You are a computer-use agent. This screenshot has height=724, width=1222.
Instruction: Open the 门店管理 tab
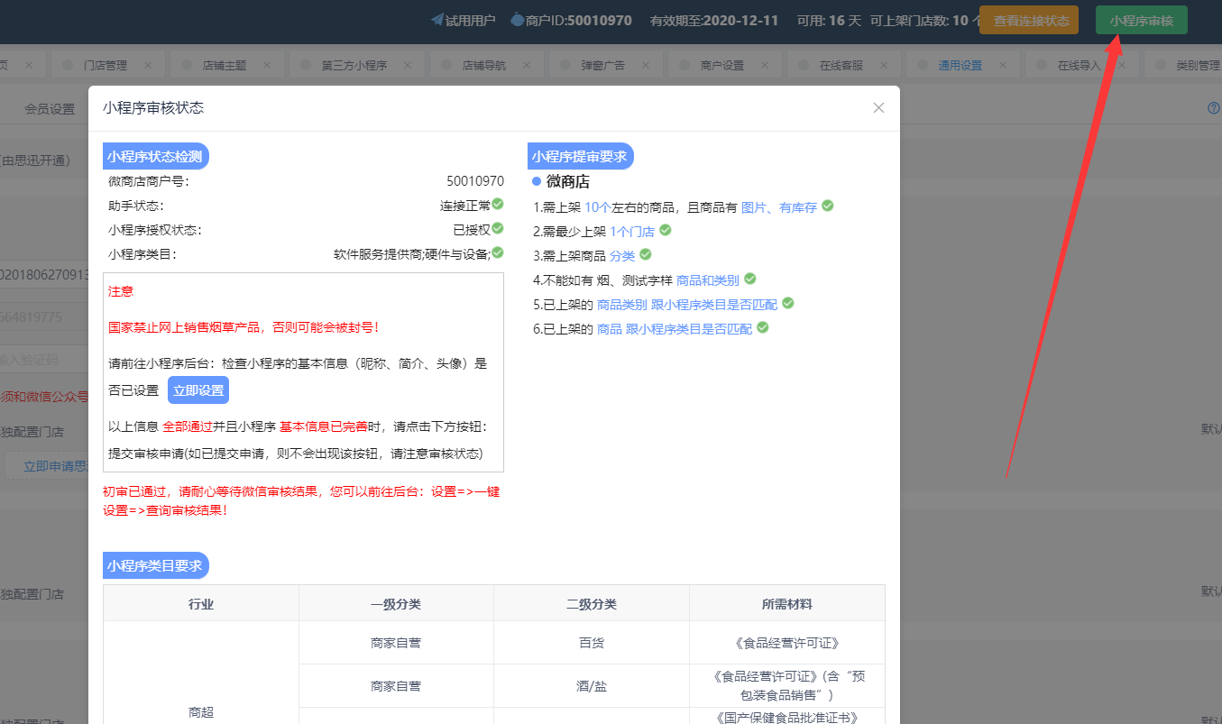[105, 66]
